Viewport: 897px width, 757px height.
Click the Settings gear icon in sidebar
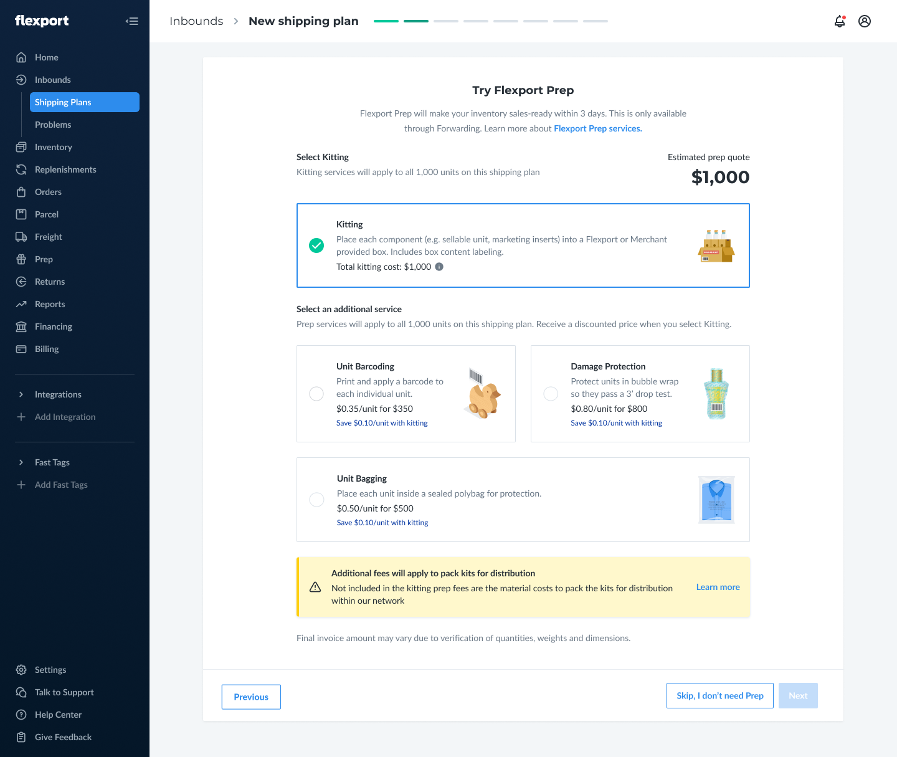[x=21, y=670]
